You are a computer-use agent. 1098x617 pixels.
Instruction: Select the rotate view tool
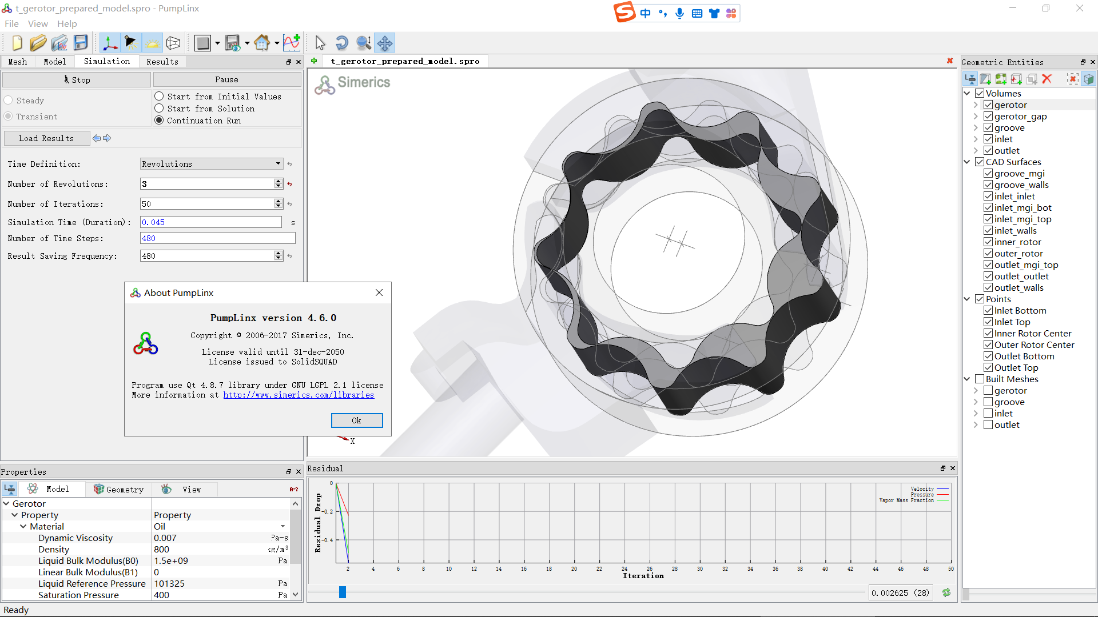(341, 43)
